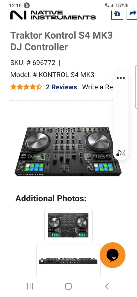Tap the SKU number 696772
137x297 pixels.
44,62
